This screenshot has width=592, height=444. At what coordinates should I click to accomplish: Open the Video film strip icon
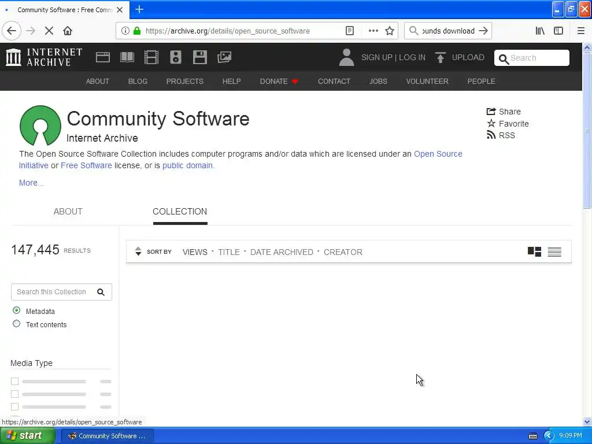(x=151, y=57)
